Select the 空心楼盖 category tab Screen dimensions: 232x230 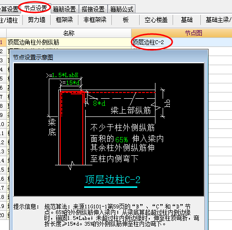(156, 20)
